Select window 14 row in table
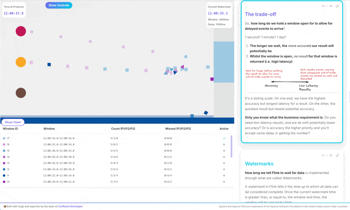Screen dimensions: 350x210 click(x=114, y=157)
